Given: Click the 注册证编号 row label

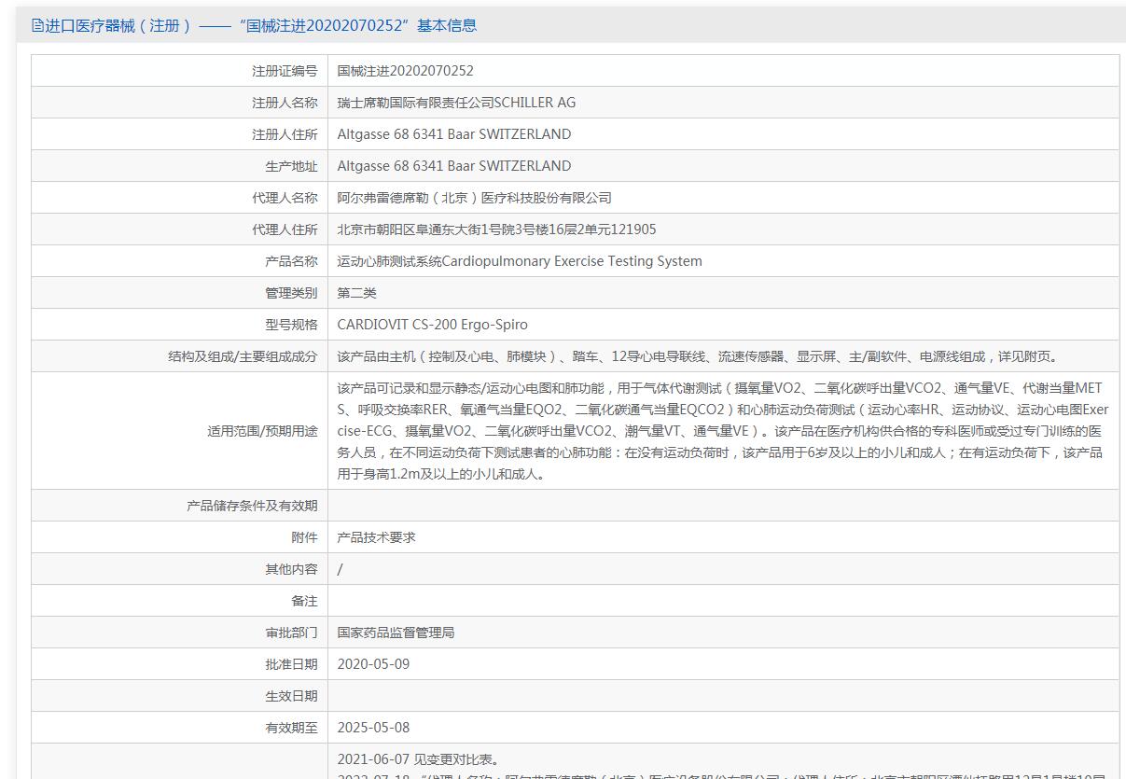Looking at the screenshot, I should (x=285, y=71).
